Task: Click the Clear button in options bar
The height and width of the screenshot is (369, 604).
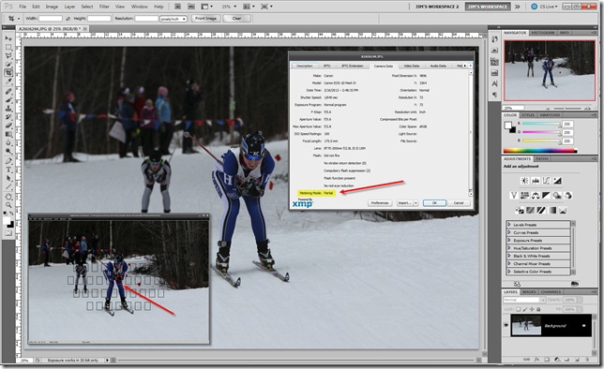Action: pos(236,19)
